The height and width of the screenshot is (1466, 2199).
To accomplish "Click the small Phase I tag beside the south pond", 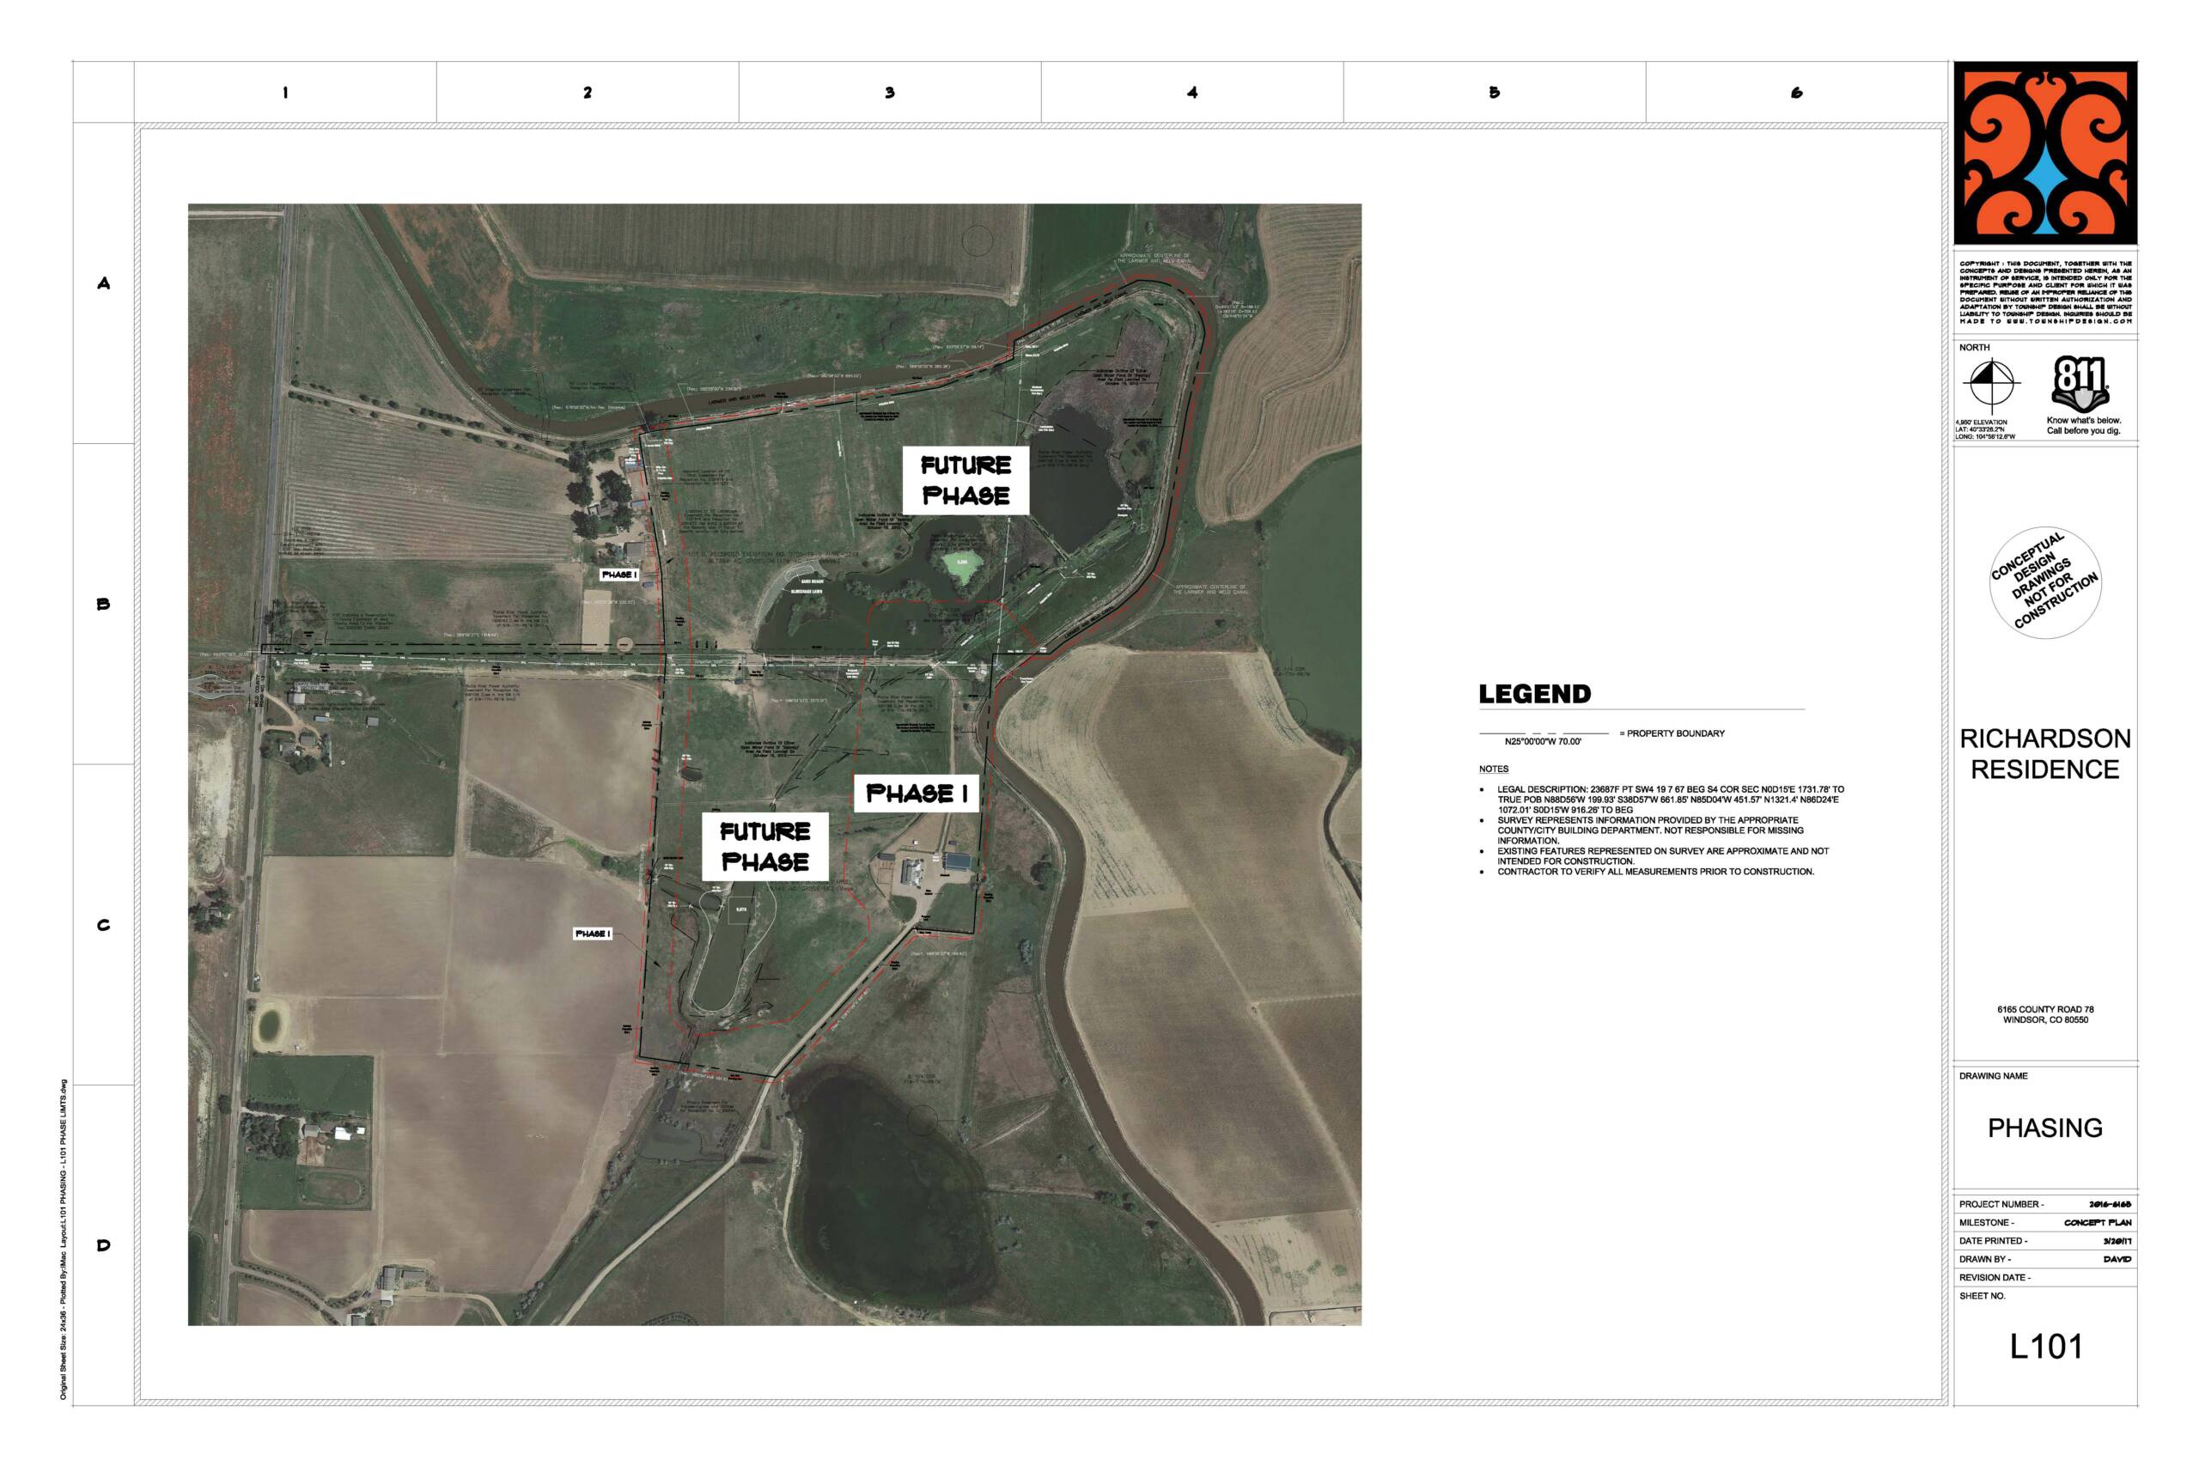I will pos(593,934).
